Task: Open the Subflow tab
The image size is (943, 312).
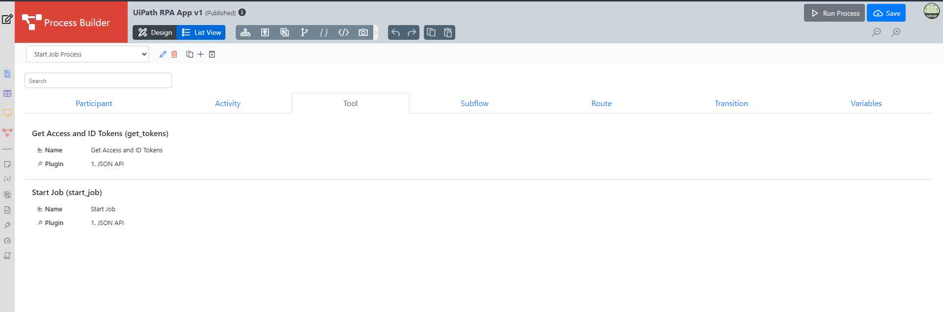Action: 474,104
